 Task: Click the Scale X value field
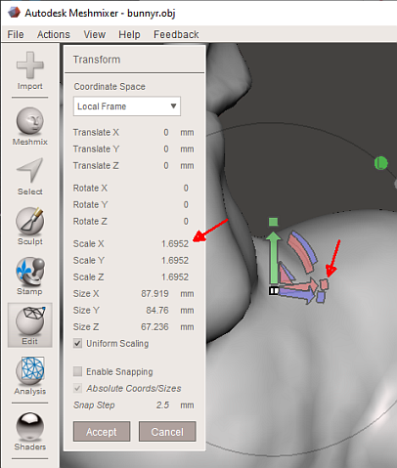click(175, 243)
